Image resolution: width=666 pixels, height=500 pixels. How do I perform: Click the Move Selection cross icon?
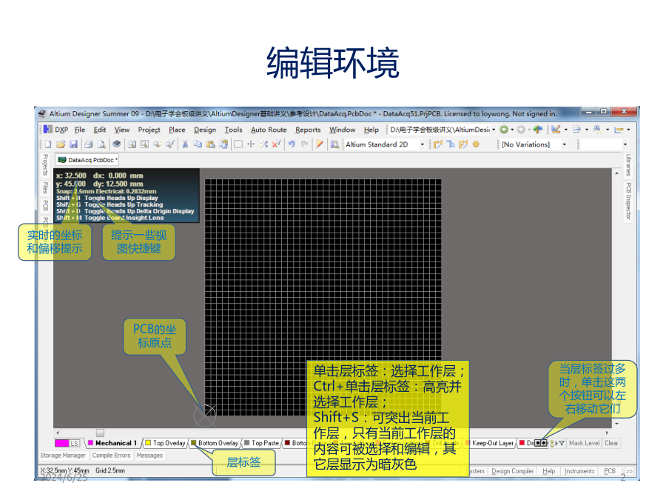(251, 144)
